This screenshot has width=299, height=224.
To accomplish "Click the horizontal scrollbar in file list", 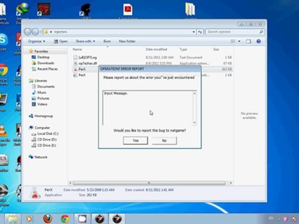I will coord(149,183).
